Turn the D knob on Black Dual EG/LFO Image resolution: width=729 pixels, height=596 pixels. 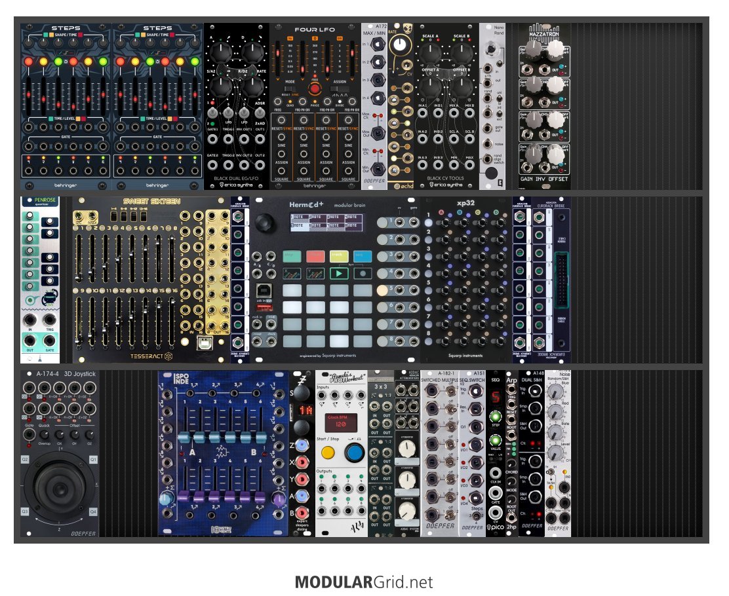(x=252, y=52)
